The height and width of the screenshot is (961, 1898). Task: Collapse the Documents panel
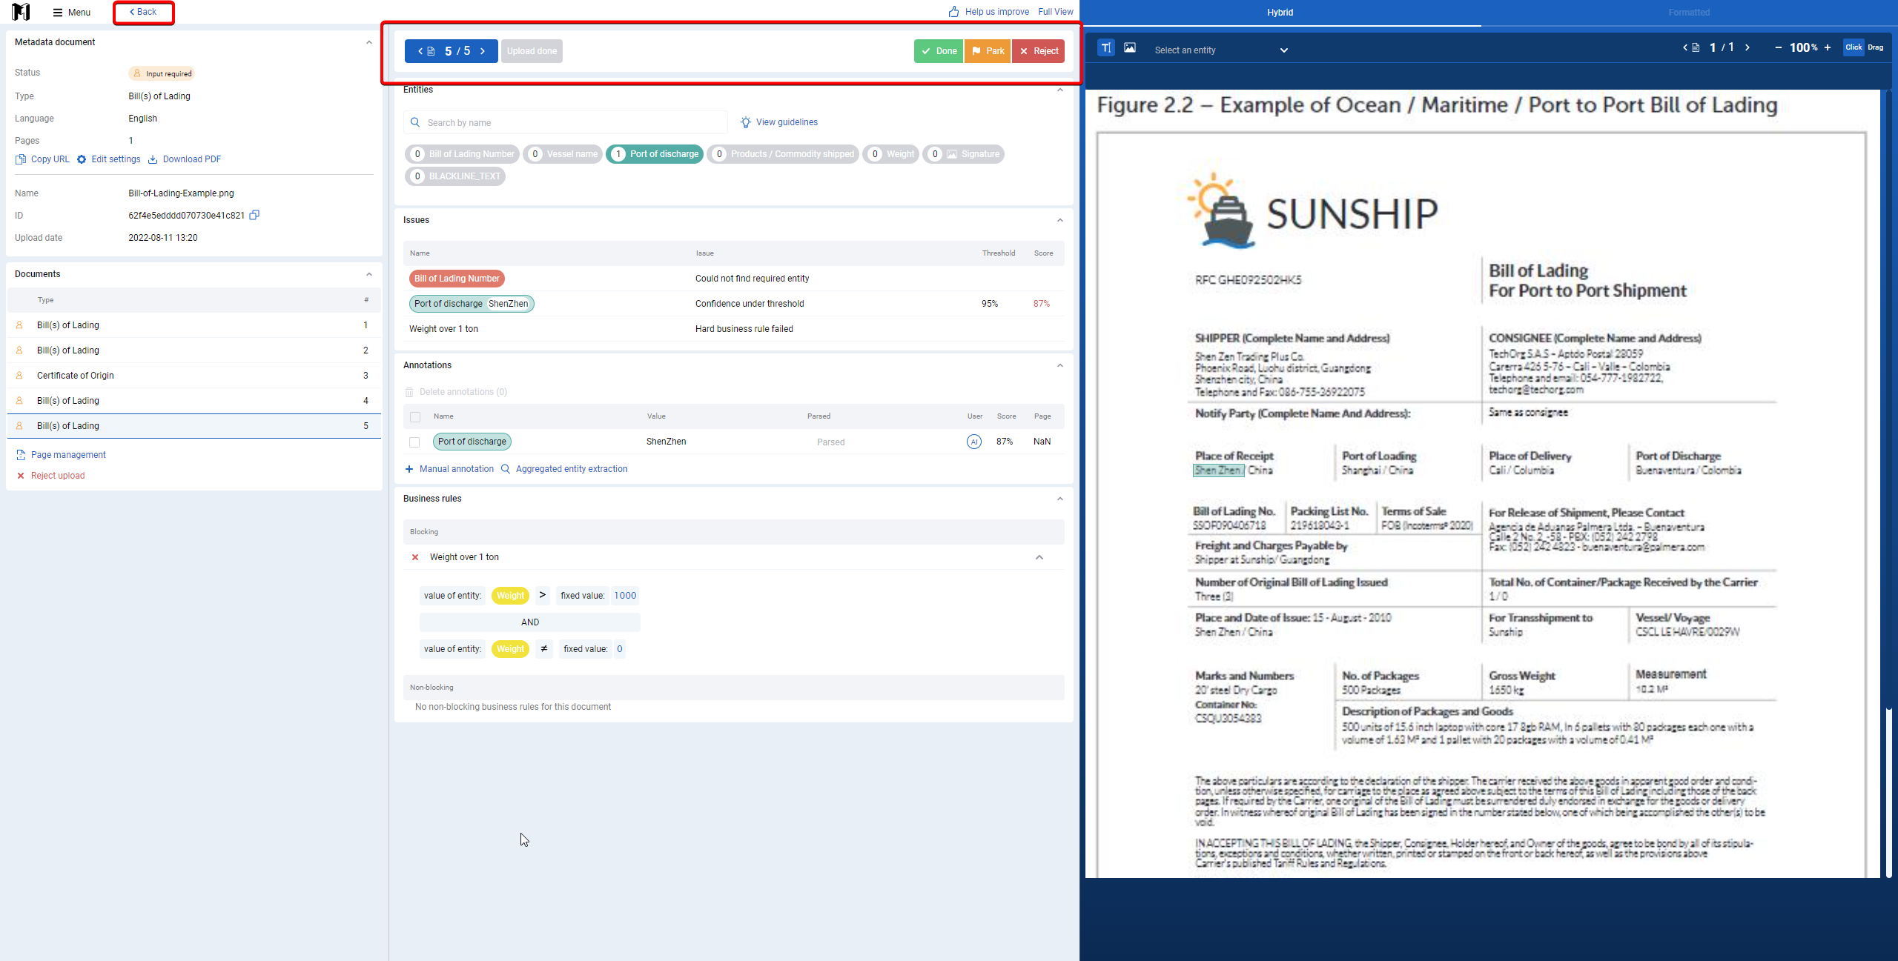pos(369,274)
